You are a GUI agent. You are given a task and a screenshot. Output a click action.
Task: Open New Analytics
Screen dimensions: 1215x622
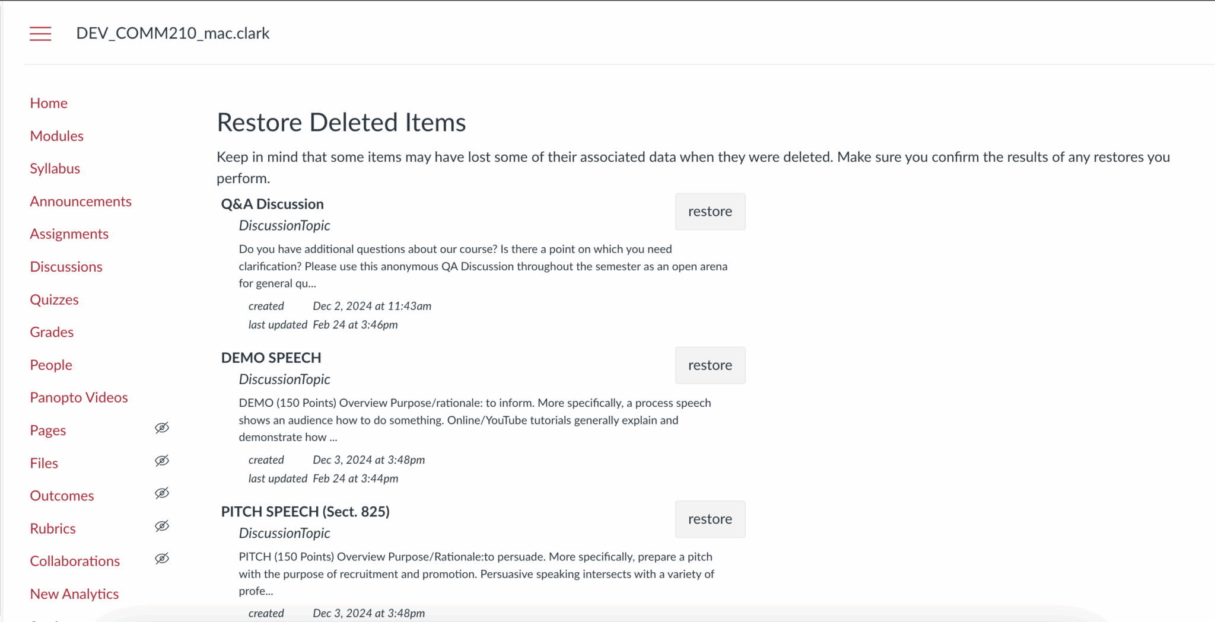point(74,593)
